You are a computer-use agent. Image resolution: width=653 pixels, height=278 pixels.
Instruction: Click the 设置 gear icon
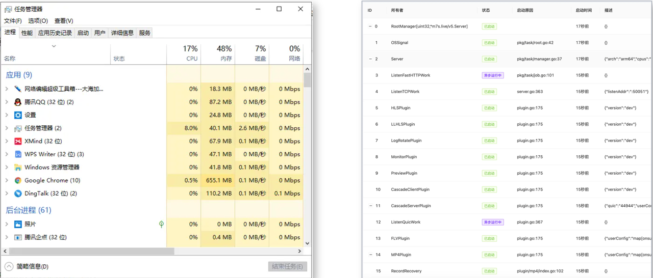pyautogui.click(x=18, y=115)
